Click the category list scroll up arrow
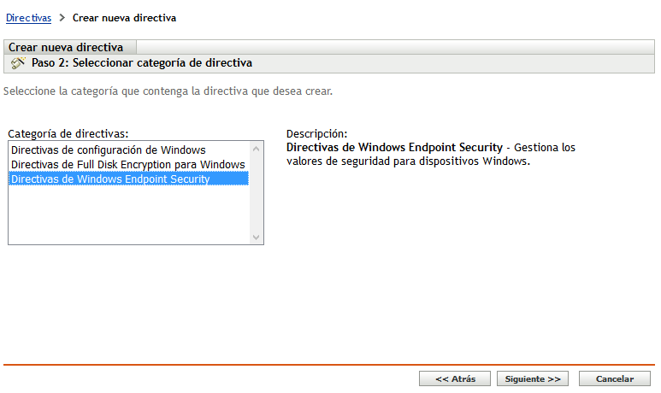 255,150
